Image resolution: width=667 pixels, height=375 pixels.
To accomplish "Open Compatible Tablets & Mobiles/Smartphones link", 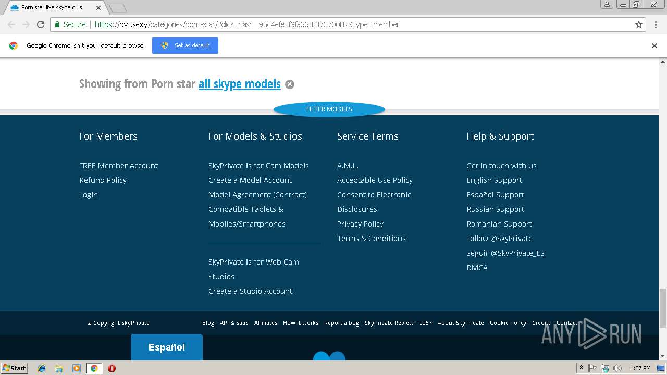I will coord(247,217).
